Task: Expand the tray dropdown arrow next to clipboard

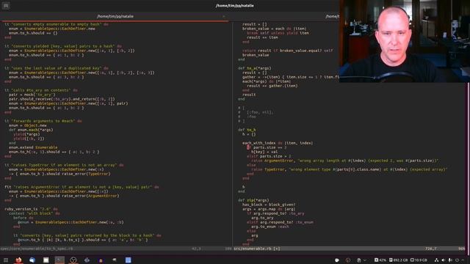Action: click(365, 260)
